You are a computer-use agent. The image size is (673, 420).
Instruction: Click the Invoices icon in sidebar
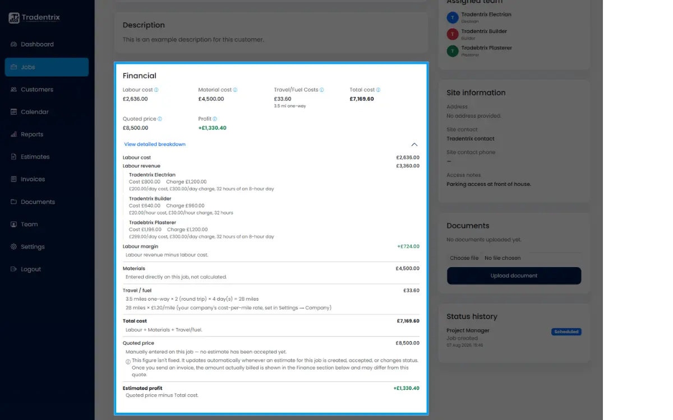(x=14, y=179)
